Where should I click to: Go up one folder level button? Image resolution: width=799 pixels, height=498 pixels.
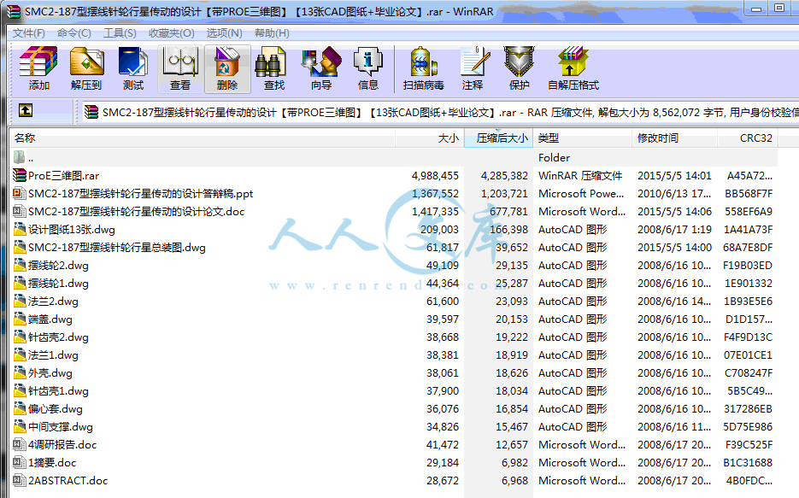click(x=26, y=110)
